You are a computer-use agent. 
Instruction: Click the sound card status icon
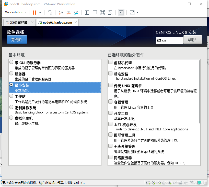pyautogui.click(x=170, y=182)
